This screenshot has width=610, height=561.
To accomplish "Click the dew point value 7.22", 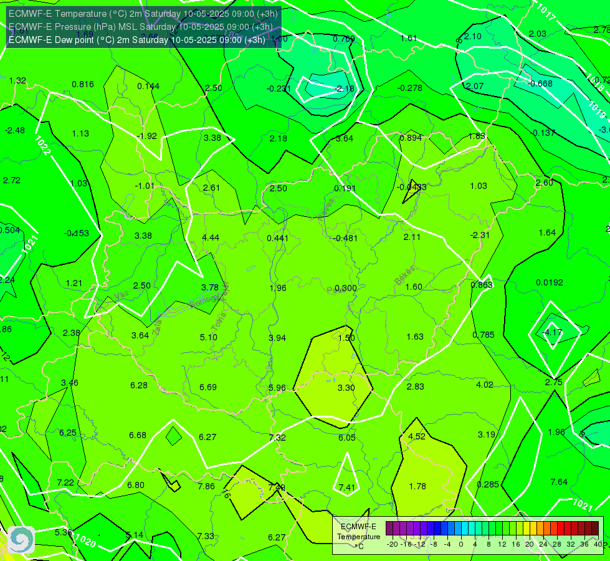I will pos(65,483).
